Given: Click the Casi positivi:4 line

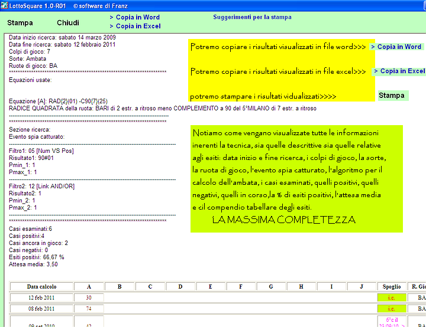Looking at the screenshot, I should (27, 236).
